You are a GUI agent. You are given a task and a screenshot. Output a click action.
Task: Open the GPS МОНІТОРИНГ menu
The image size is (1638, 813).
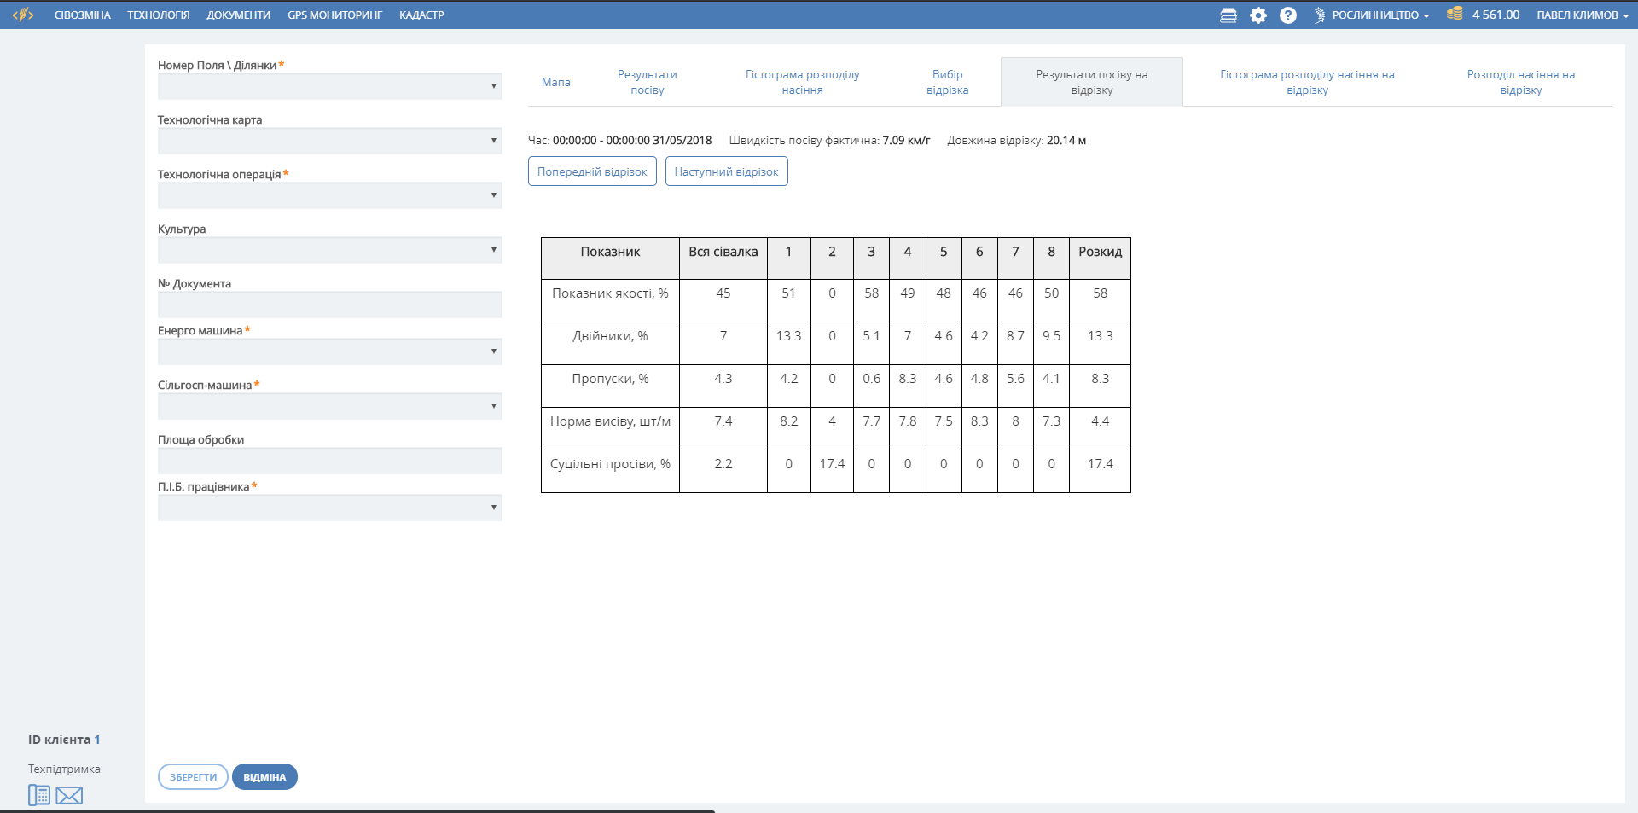coord(334,15)
